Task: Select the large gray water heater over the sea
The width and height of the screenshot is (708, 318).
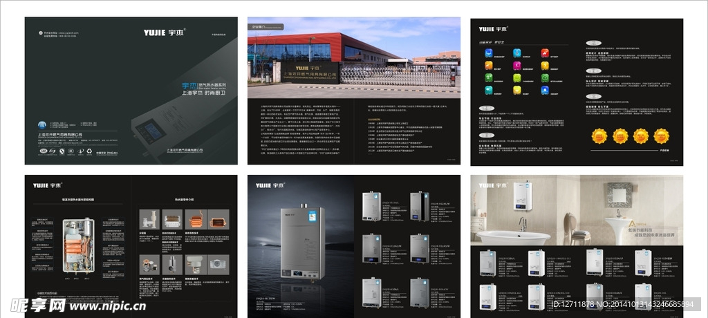Action: (303, 243)
